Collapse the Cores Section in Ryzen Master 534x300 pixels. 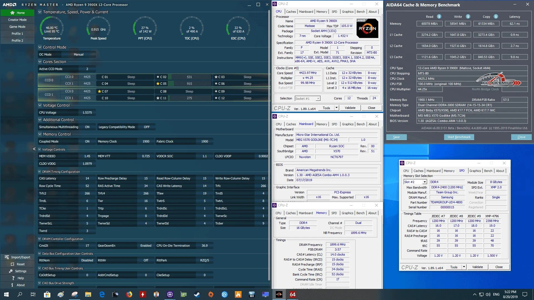40,62
